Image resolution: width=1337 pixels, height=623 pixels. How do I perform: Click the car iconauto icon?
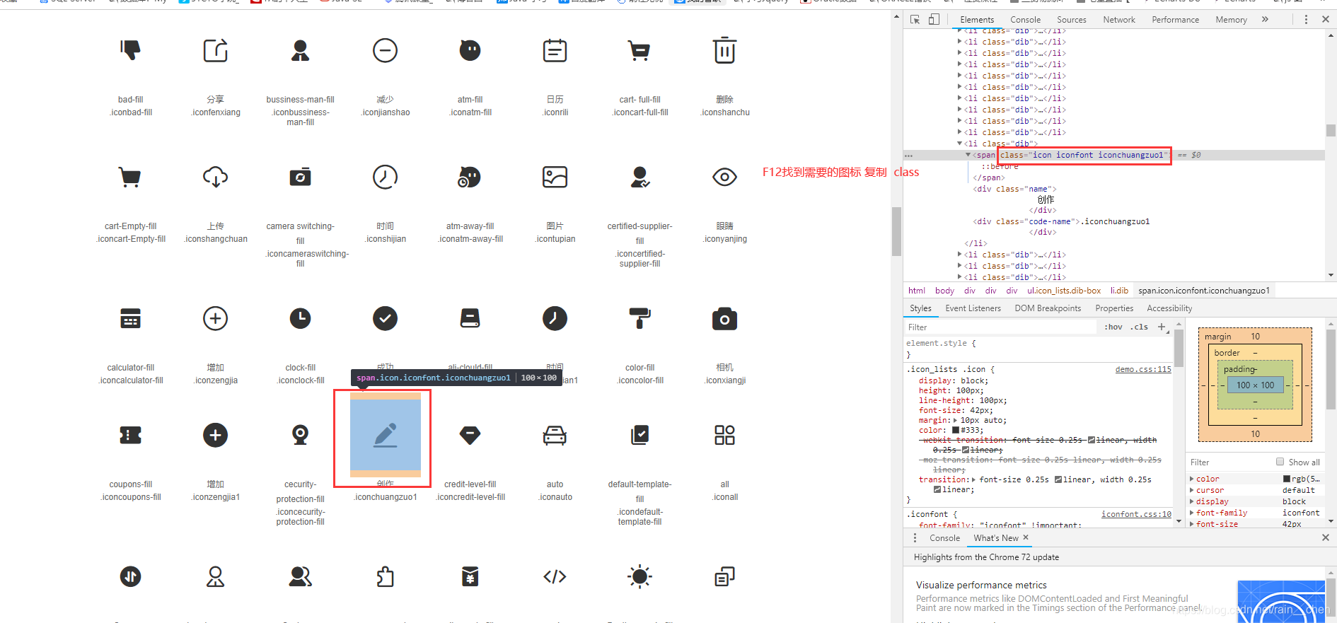coord(555,435)
